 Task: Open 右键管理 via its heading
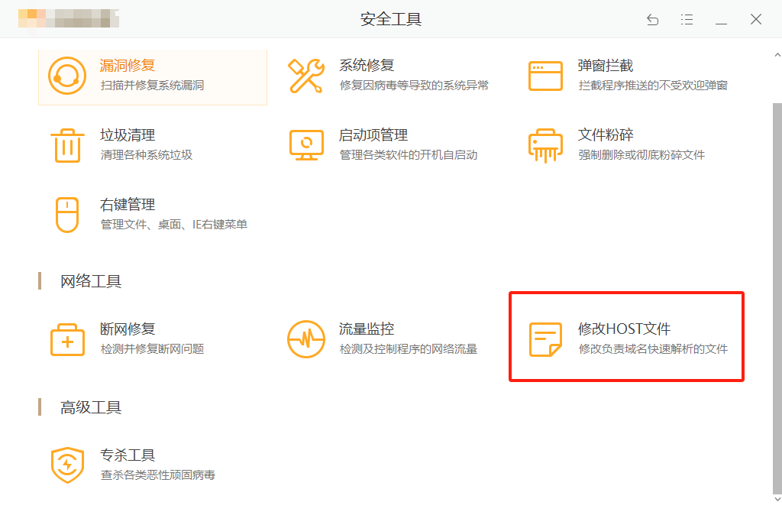[128, 205]
